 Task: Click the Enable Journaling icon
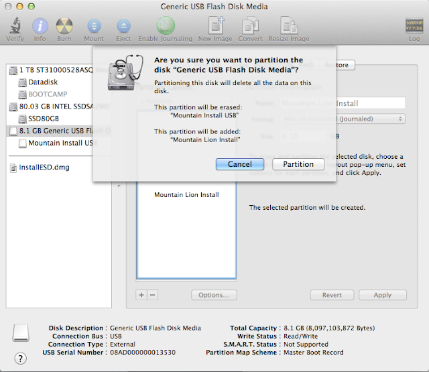coord(166,25)
